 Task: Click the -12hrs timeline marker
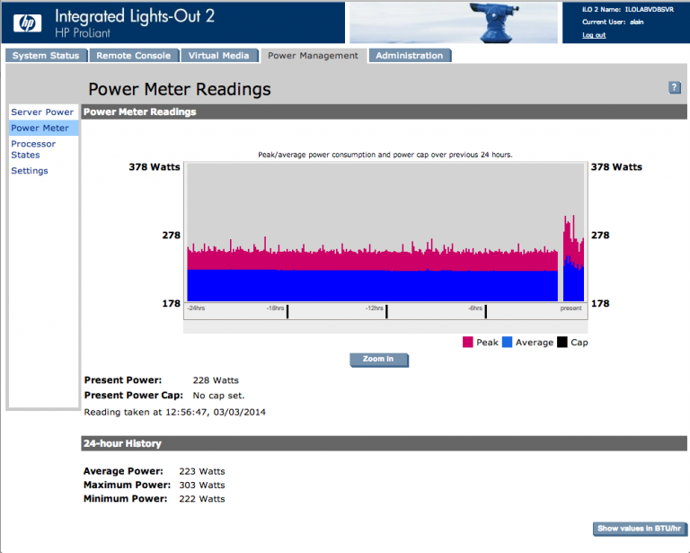point(386,311)
